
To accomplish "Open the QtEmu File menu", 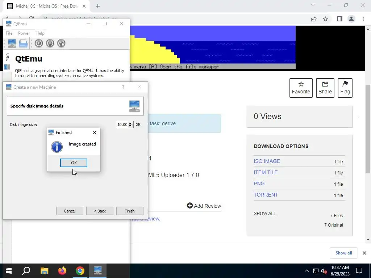I will 9,33.
